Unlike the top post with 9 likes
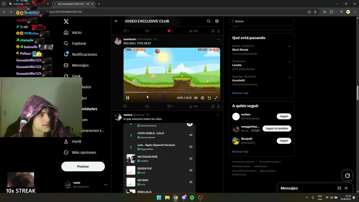Viewport: 359px width, 202px height. click(x=170, y=31)
